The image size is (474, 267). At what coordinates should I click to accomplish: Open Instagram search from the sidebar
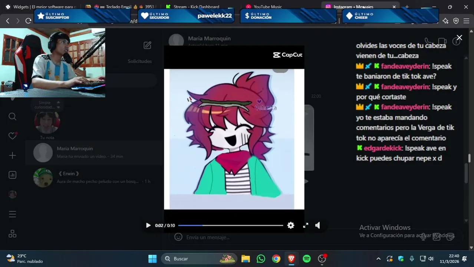(x=12, y=116)
